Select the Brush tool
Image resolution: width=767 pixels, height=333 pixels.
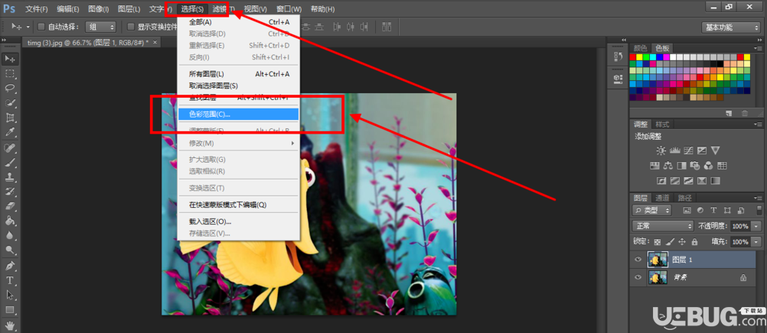10,162
